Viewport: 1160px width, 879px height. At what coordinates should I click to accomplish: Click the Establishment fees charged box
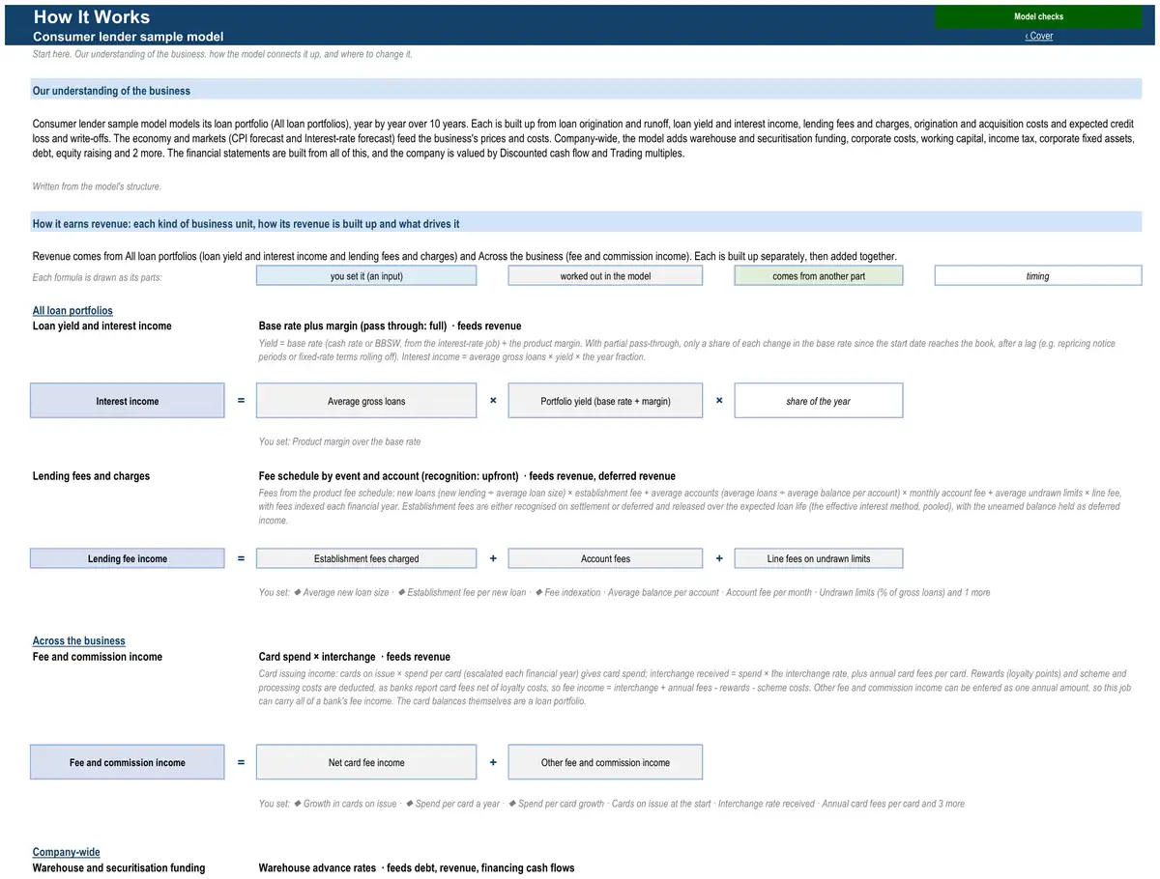point(366,558)
